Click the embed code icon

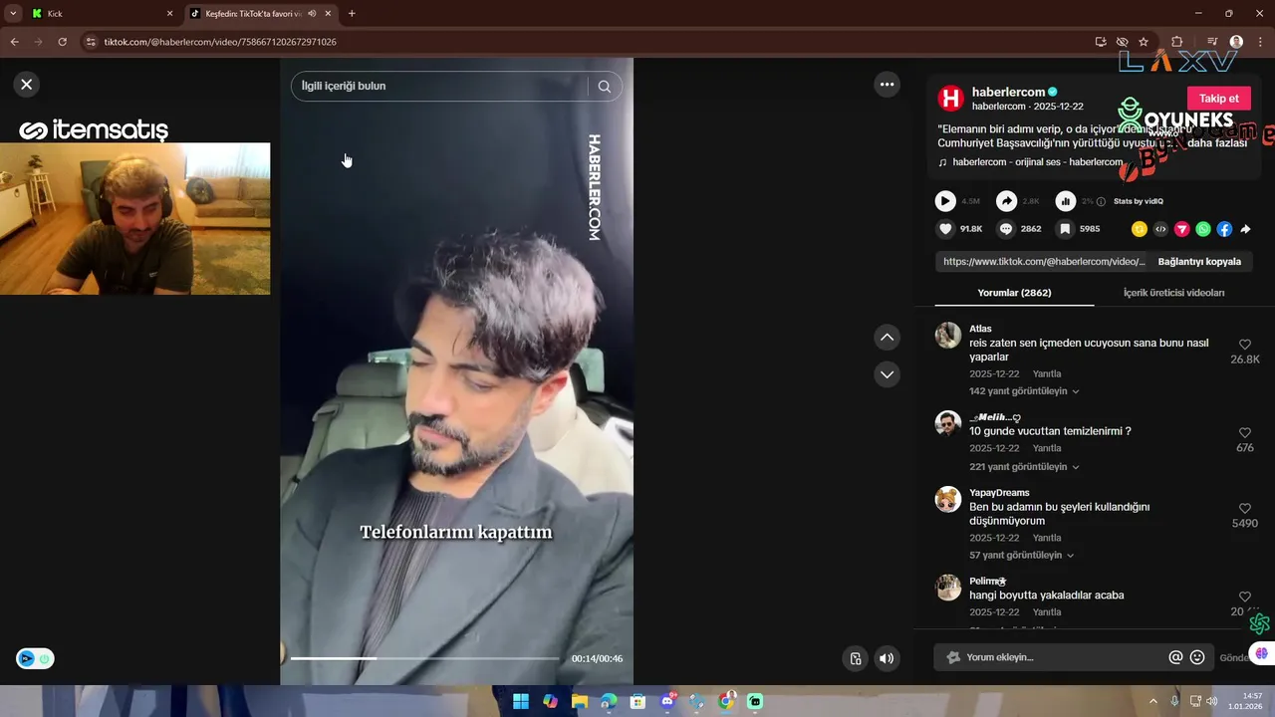[1160, 229]
